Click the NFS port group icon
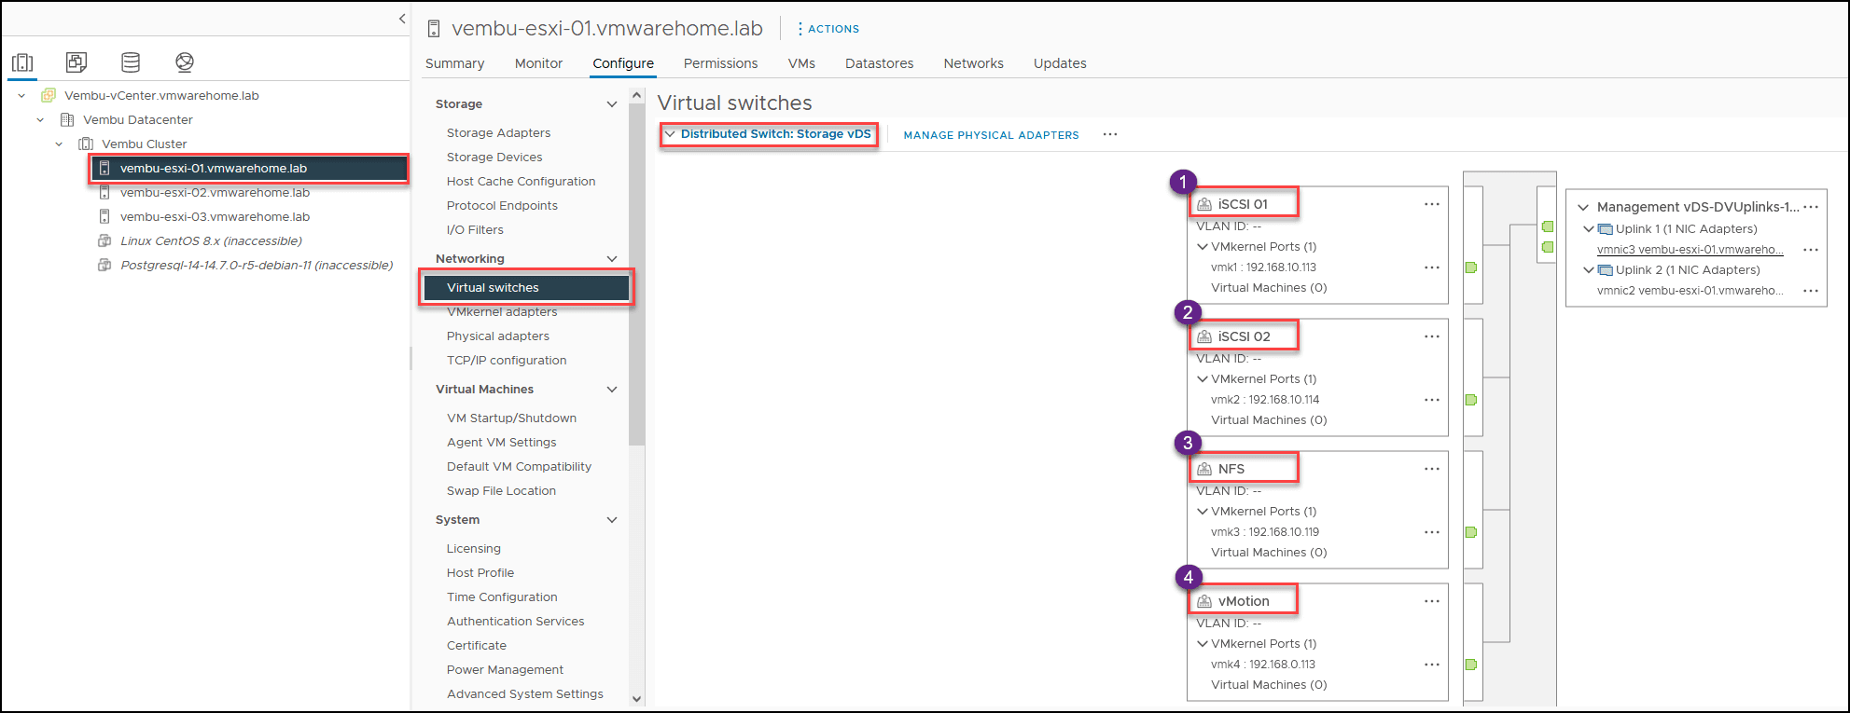 tap(1204, 469)
